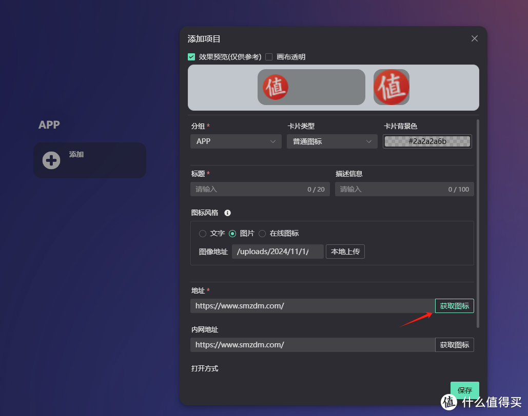Image resolution: width=528 pixels, height=416 pixels.
Task: Click the plus icon on the 添加 card
Action: [51, 160]
